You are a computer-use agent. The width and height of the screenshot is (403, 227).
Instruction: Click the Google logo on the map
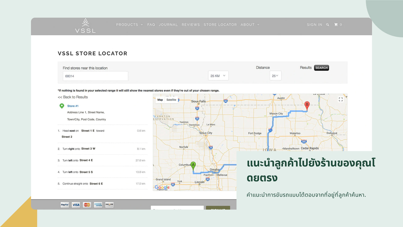coord(162,187)
